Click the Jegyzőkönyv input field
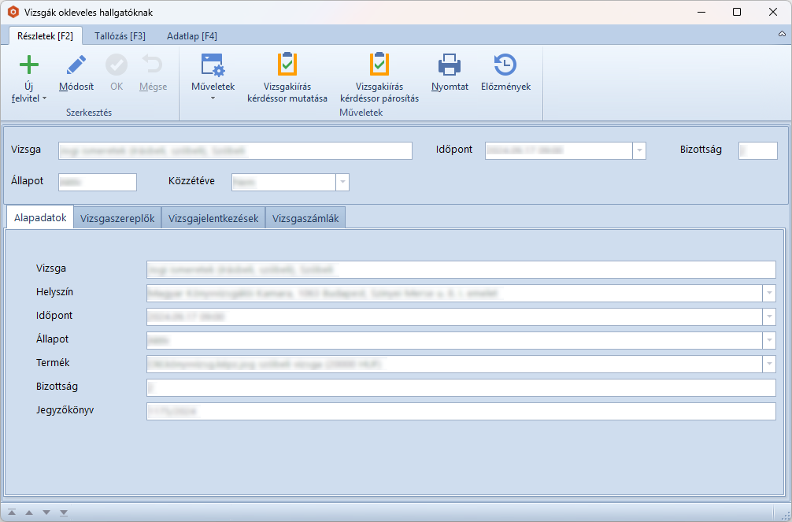The image size is (792, 522). 461,411
